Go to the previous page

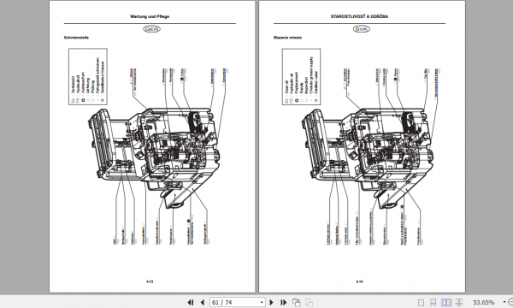pos(202,302)
